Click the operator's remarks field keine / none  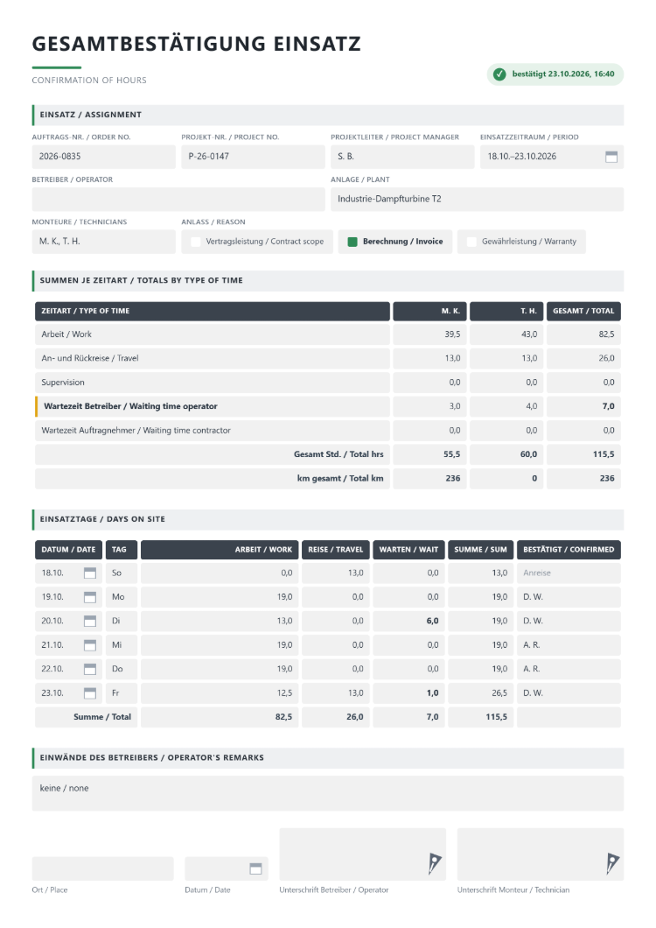tap(328, 793)
